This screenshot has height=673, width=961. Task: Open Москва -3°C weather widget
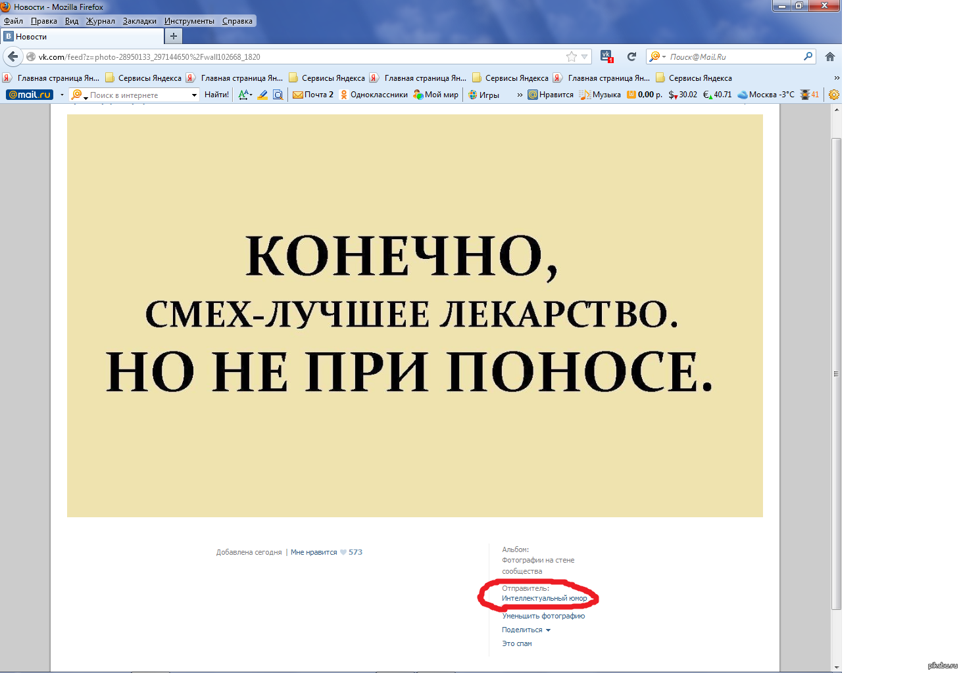(x=766, y=95)
